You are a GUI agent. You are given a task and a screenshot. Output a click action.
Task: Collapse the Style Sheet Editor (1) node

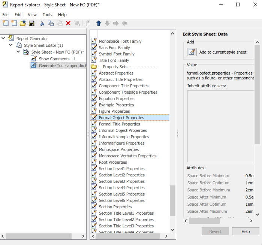pos(11,45)
